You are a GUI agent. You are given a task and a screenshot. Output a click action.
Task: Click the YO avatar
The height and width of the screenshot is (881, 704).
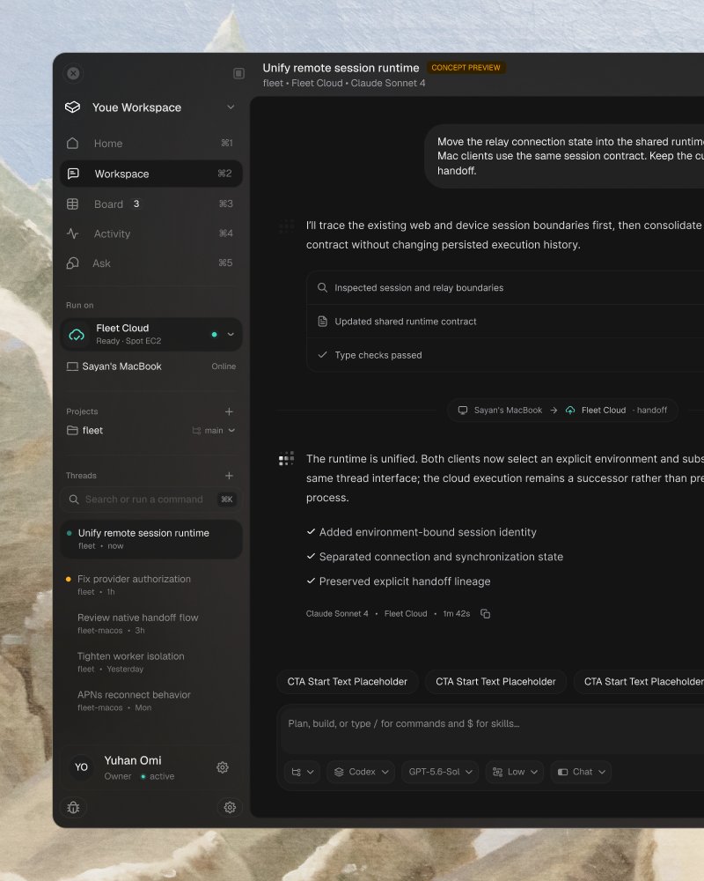coord(82,767)
